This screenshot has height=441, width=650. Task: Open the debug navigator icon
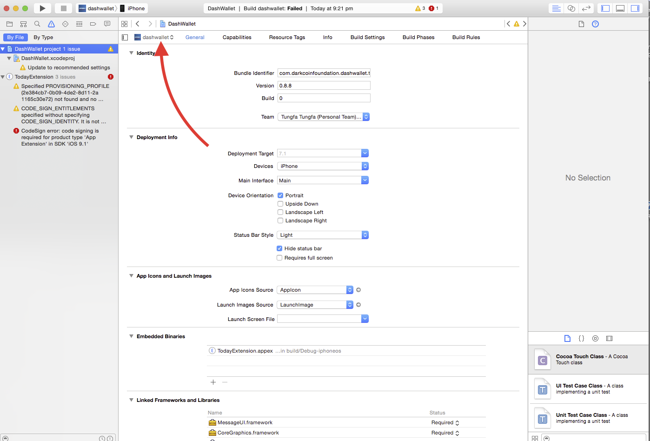pos(79,24)
